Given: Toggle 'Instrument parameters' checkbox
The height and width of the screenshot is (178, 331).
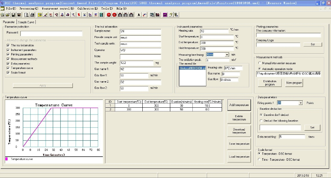Looking at the screenshot, I should [8, 50].
